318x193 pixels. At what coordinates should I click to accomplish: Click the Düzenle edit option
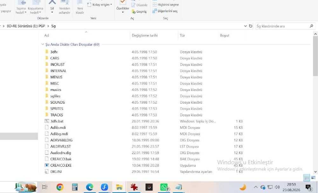139,5
